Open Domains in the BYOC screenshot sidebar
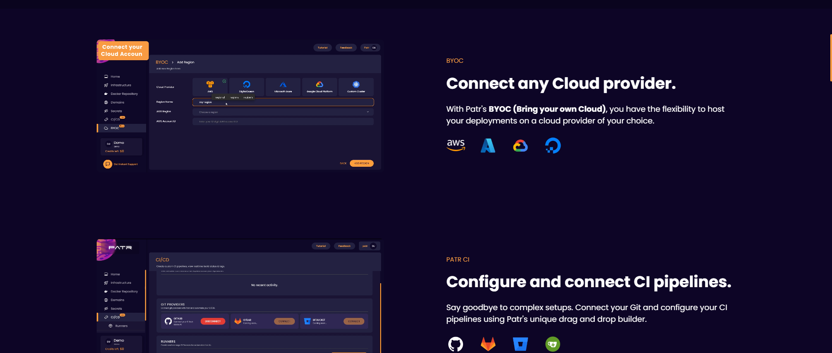Viewport: 832px width, 353px height. click(114, 103)
